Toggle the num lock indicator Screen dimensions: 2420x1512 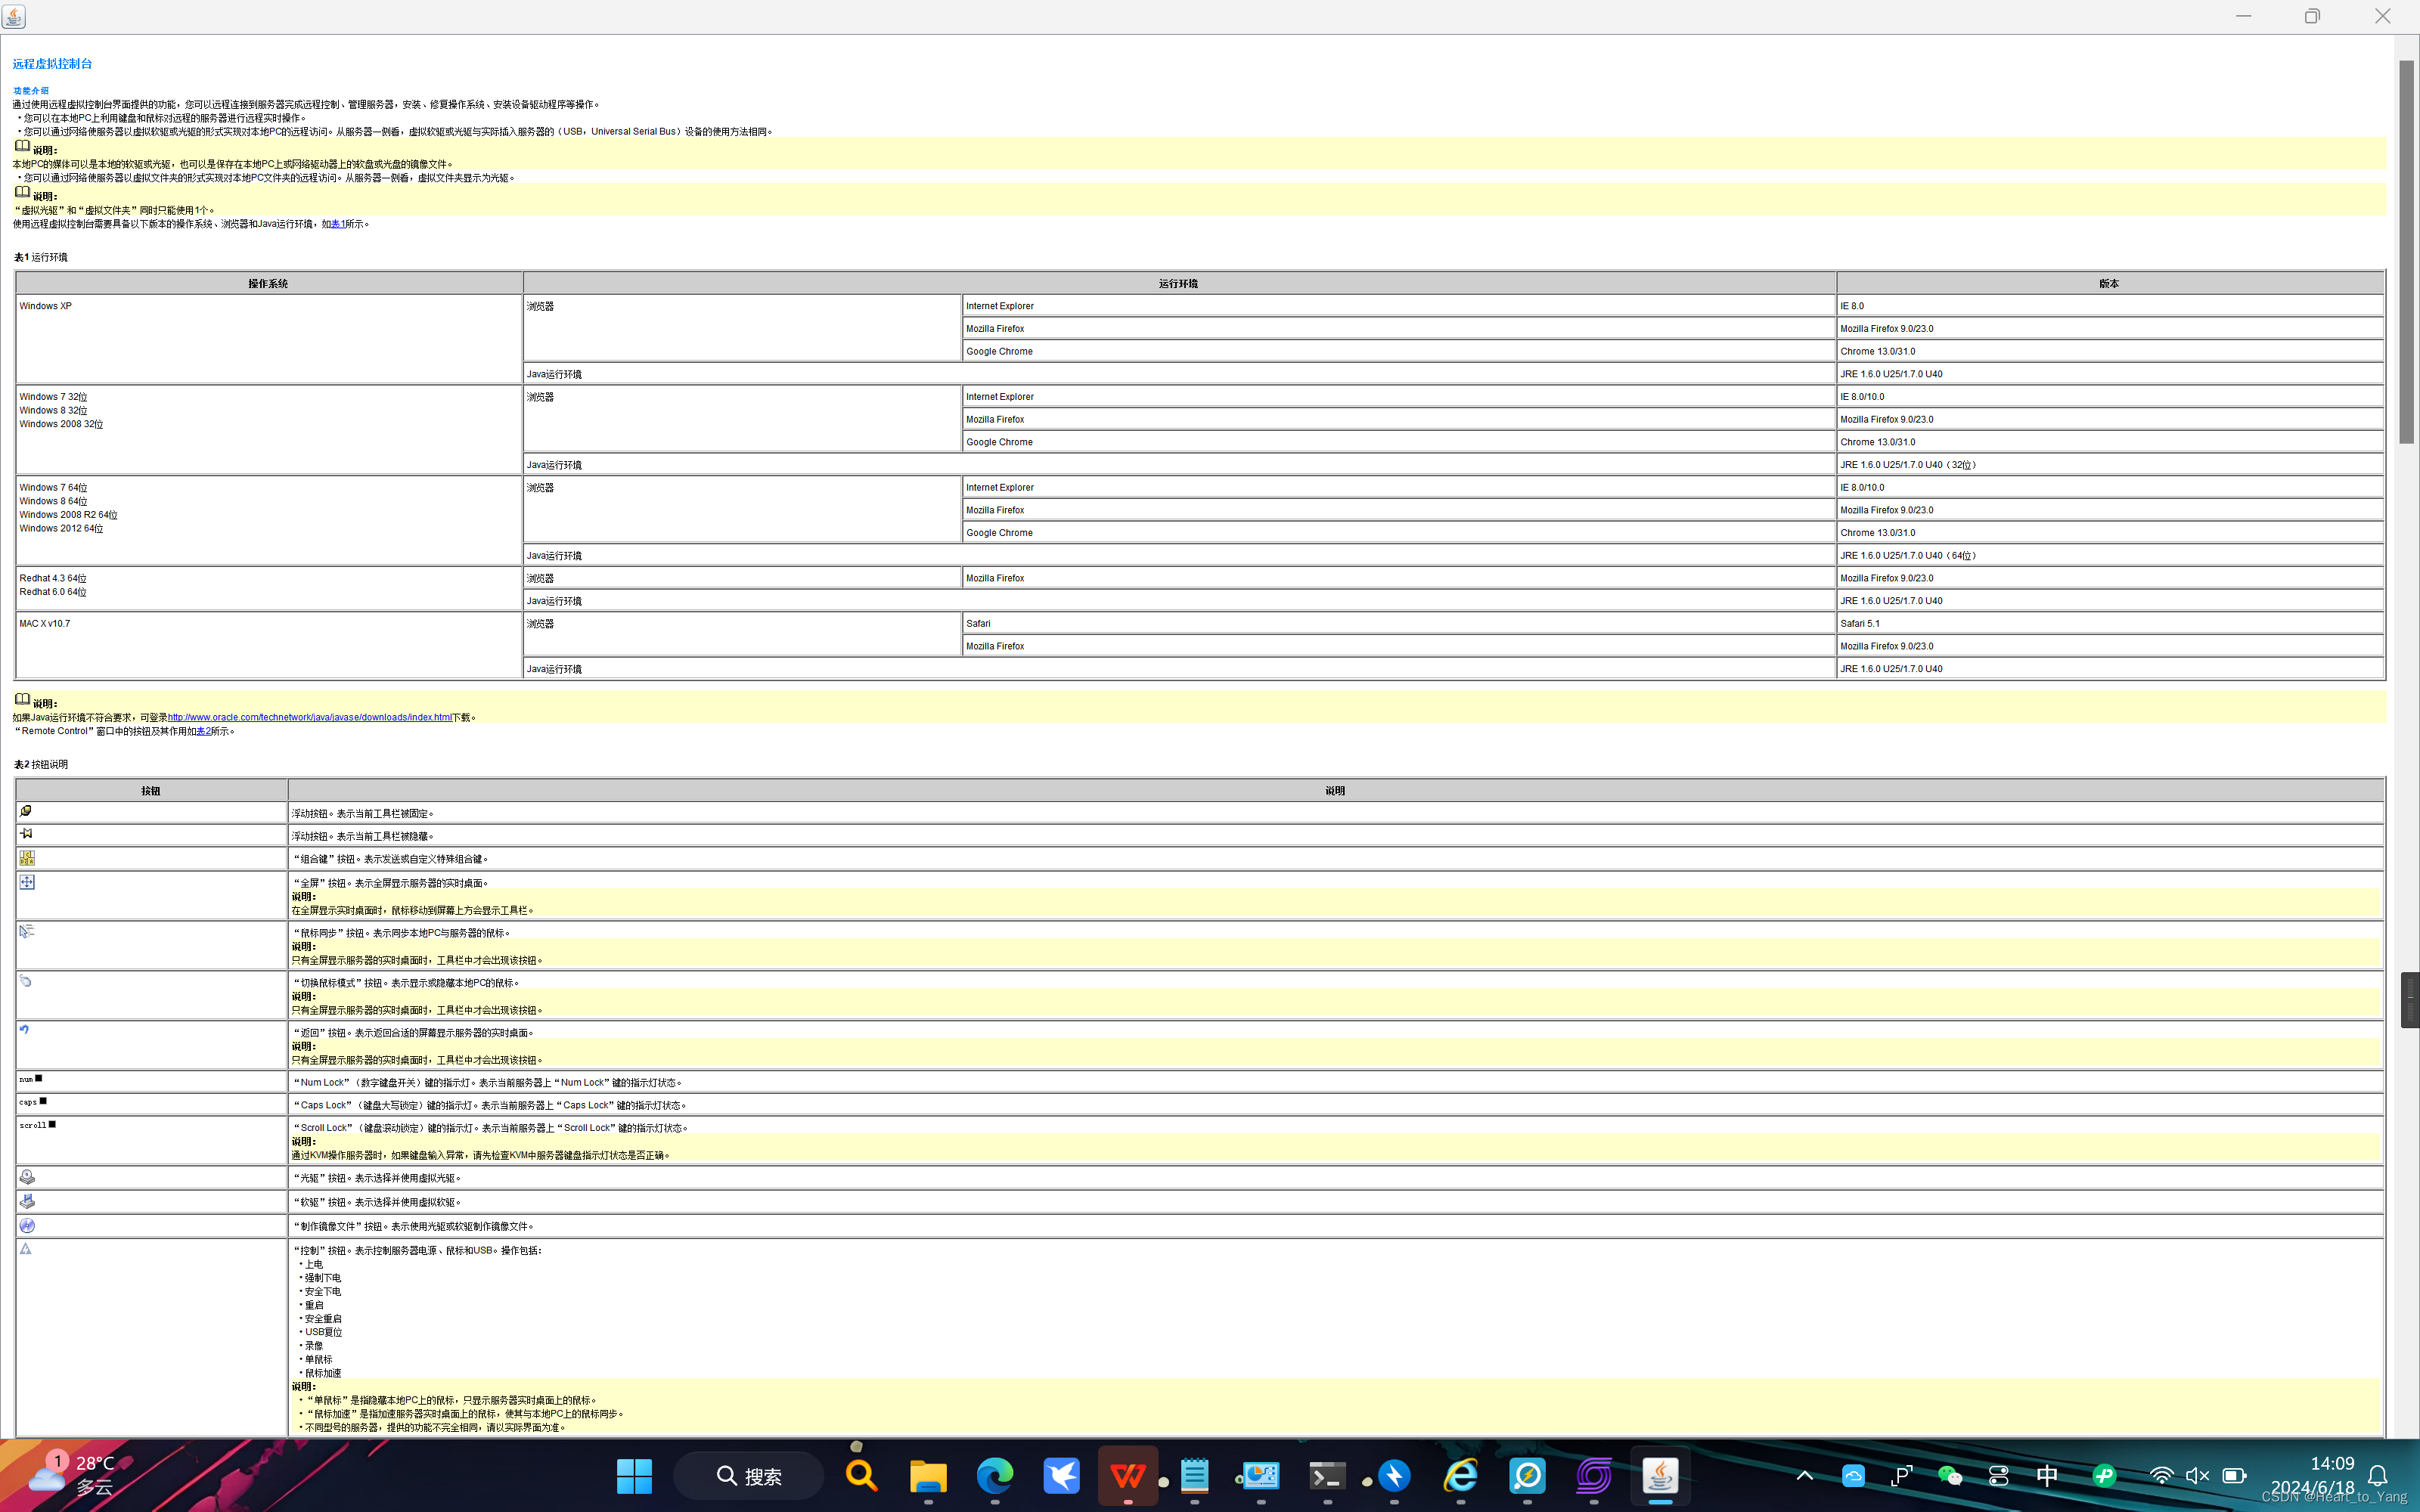click(30, 1079)
